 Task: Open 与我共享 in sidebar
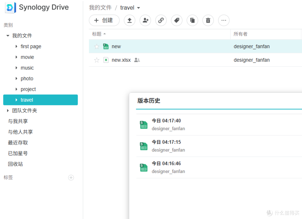point(18,121)
